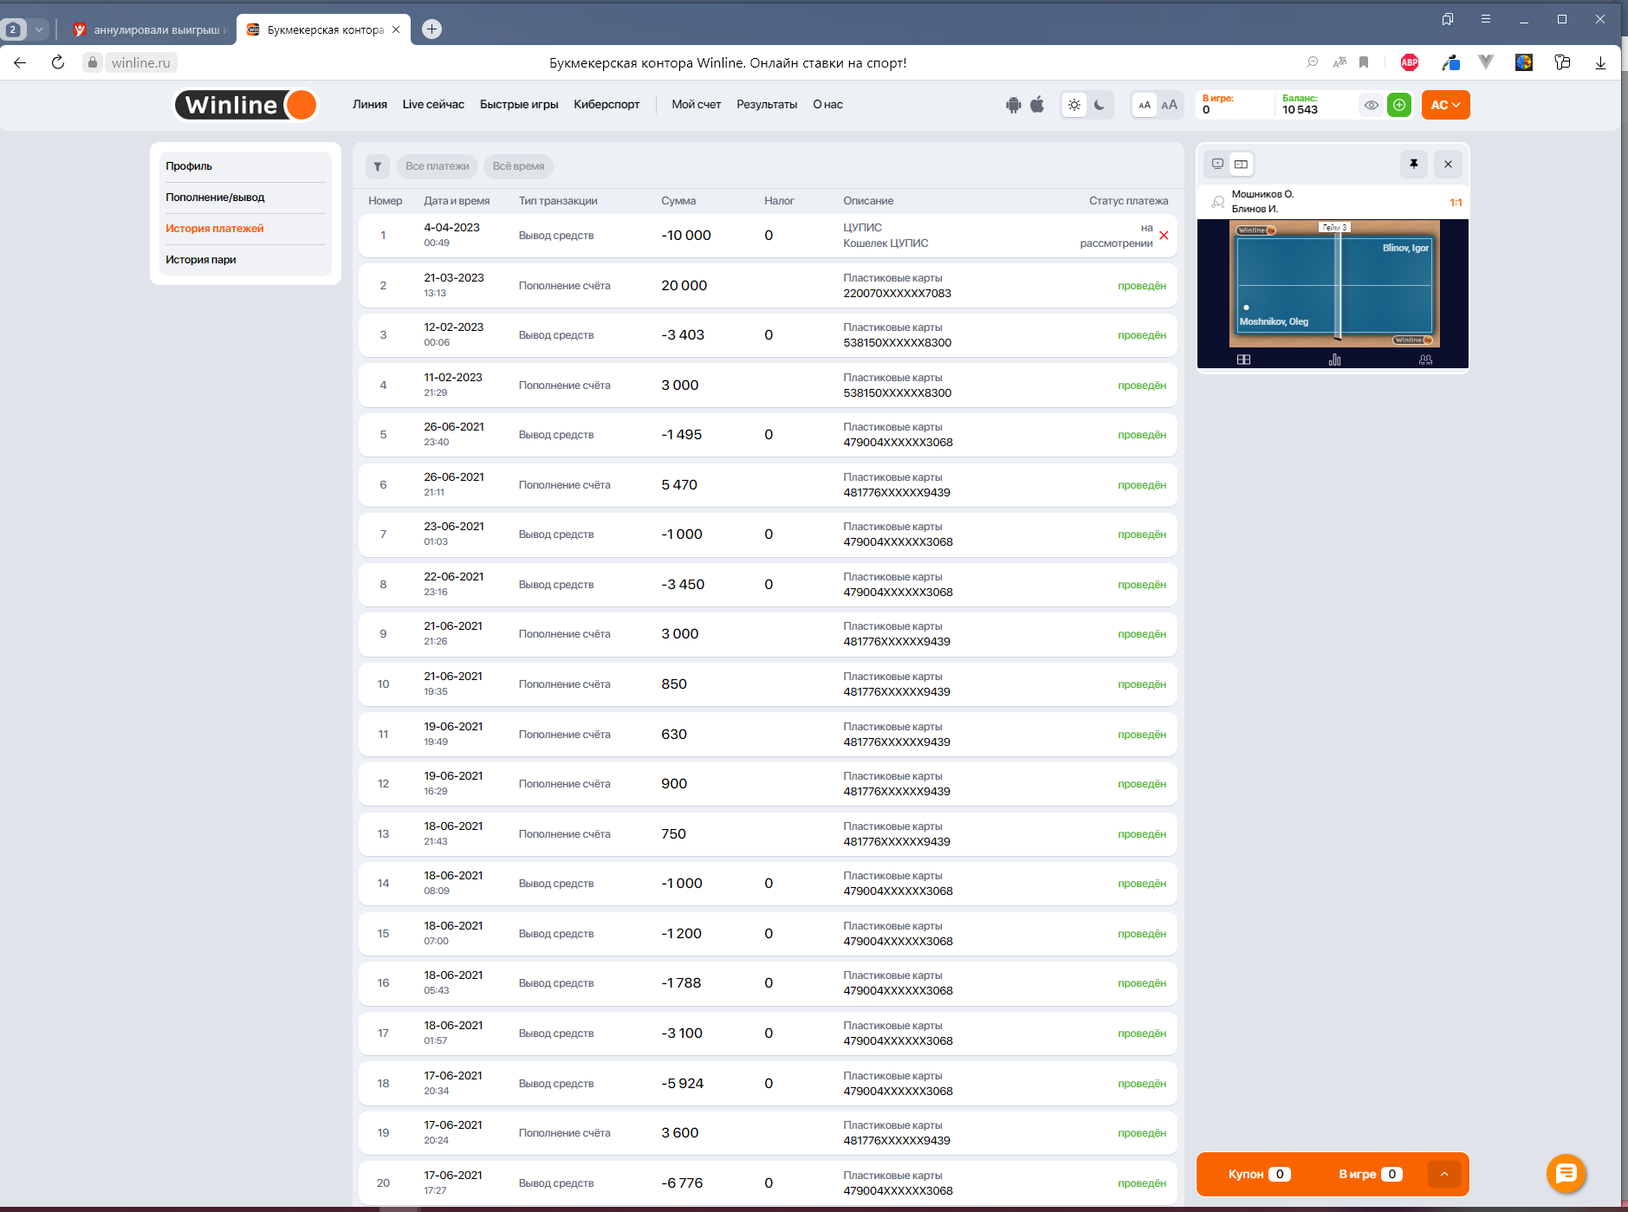This screenshot has width=1628, height=1212.
Task: Open 'Результаты' in the top navigation
Action: point(766,105)
